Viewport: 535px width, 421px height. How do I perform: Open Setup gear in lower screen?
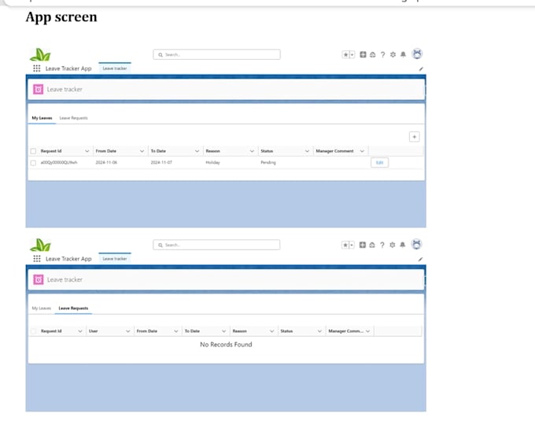(x=393, y=245)
